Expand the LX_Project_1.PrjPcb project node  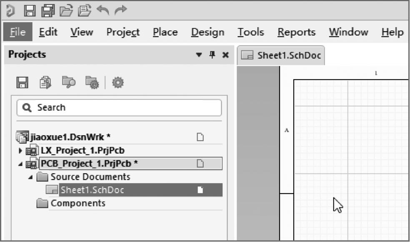20,150
